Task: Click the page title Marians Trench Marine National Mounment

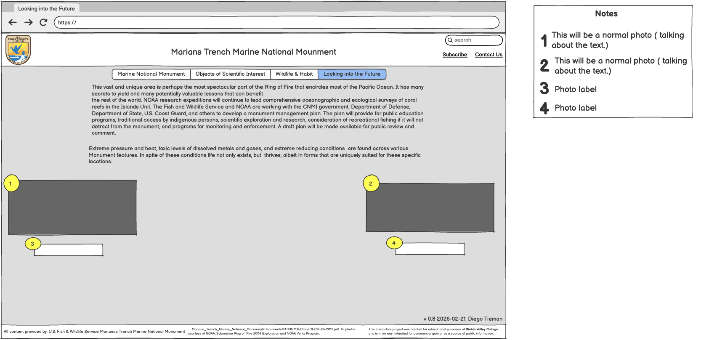Action: click(253, 52)
